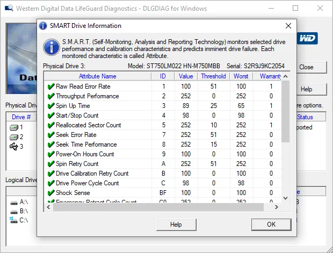Click Help button in the SMART dialog

click(x=176, y=225)
